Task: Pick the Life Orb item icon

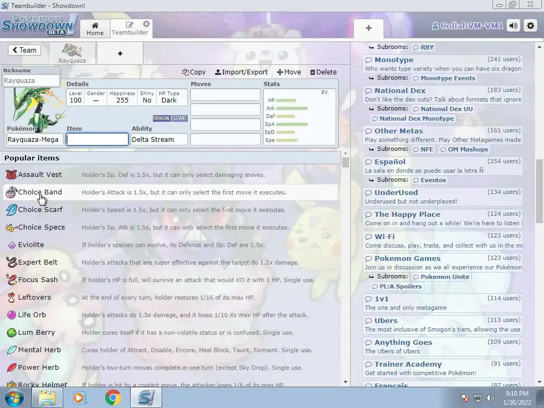Action: [x=12, y=315]
